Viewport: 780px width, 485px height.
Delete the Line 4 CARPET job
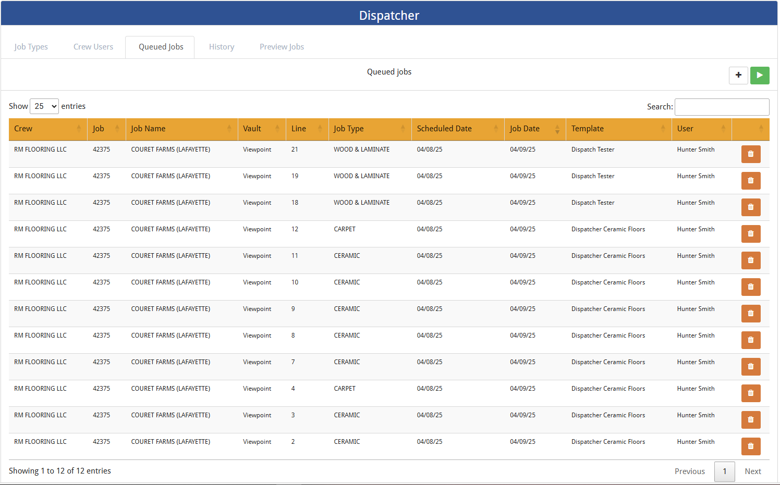coord(751,393)
